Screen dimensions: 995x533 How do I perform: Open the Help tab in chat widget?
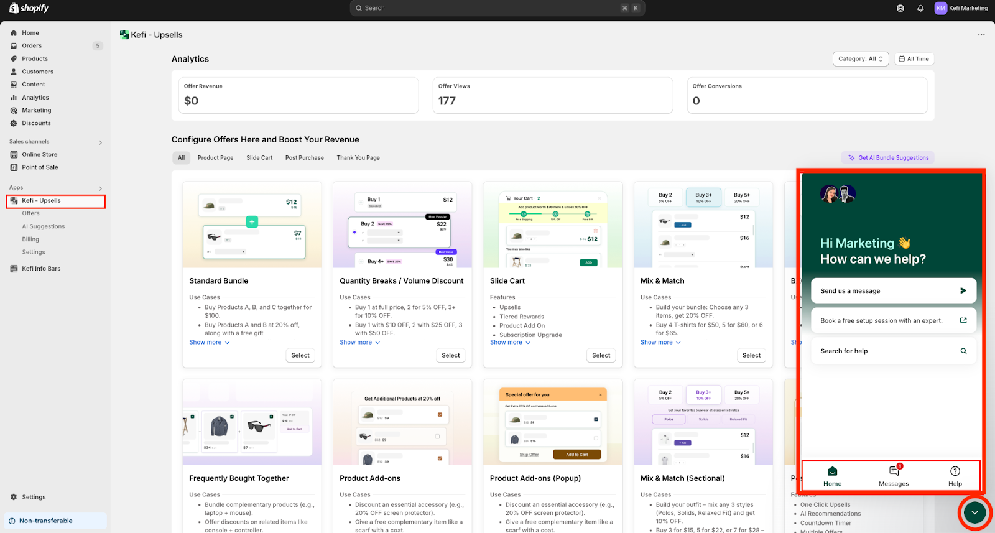coord(955,476)
